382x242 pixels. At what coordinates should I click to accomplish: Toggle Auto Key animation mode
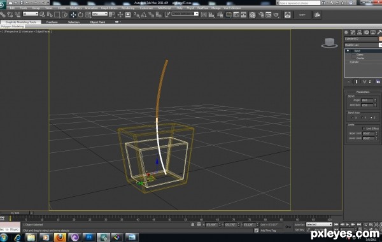299,225
